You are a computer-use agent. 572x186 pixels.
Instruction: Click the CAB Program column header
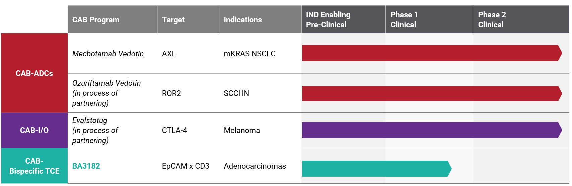coord(96,20)
